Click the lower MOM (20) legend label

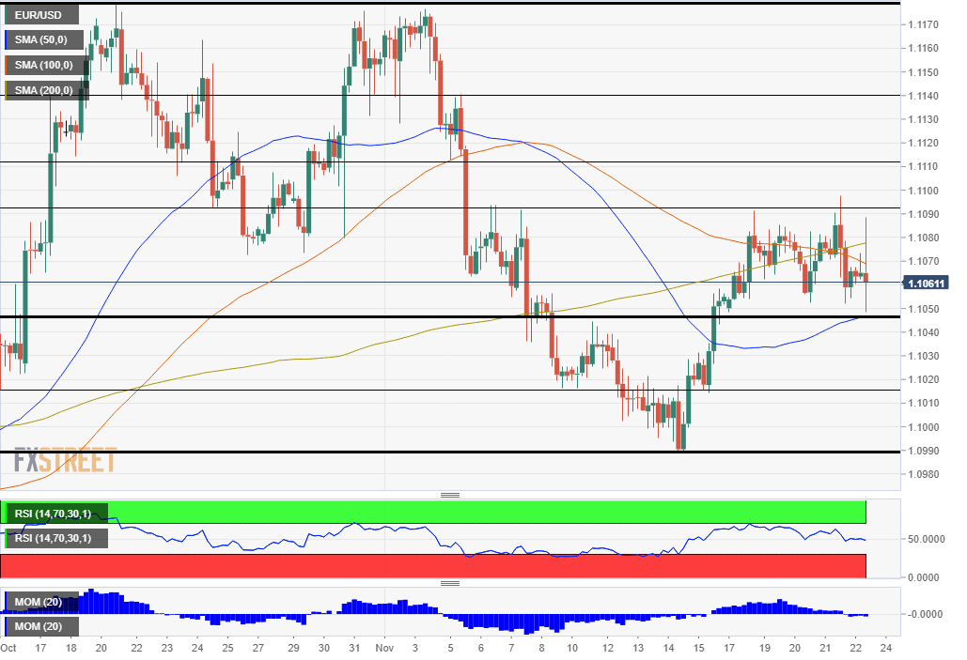(39, 625)
